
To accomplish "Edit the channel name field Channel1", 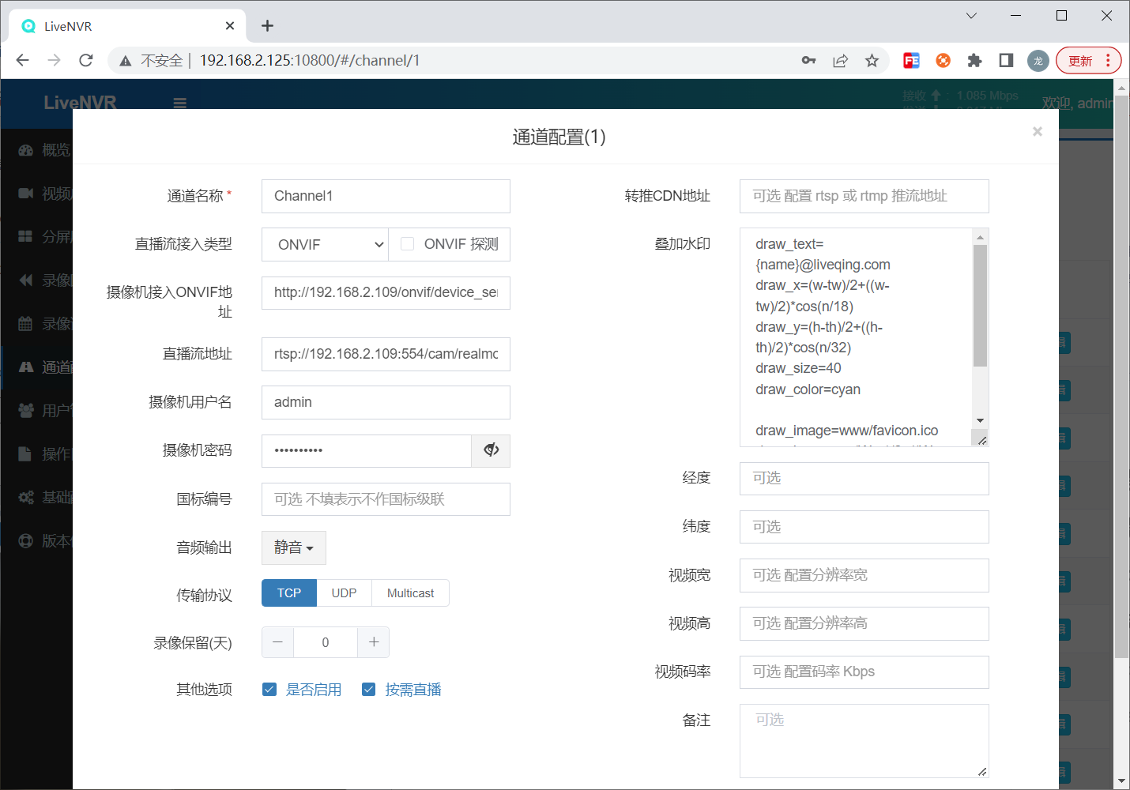I will point(386,196).
